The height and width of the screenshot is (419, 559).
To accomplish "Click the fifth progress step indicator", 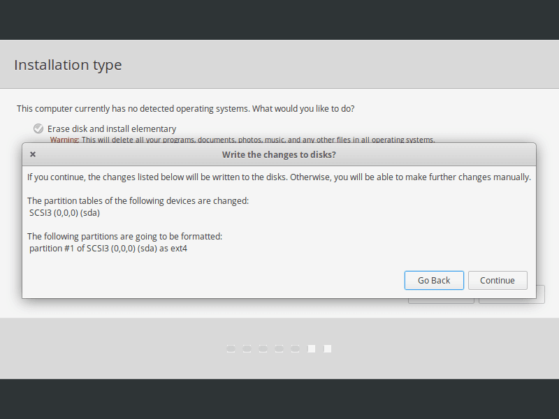I will [x=295, y=348].
